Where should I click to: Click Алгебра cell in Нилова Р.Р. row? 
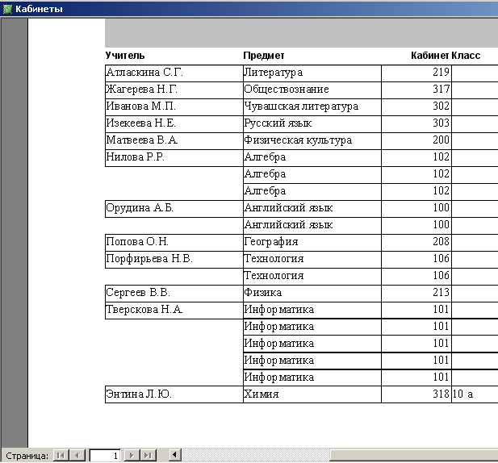[x=312, y=158]
